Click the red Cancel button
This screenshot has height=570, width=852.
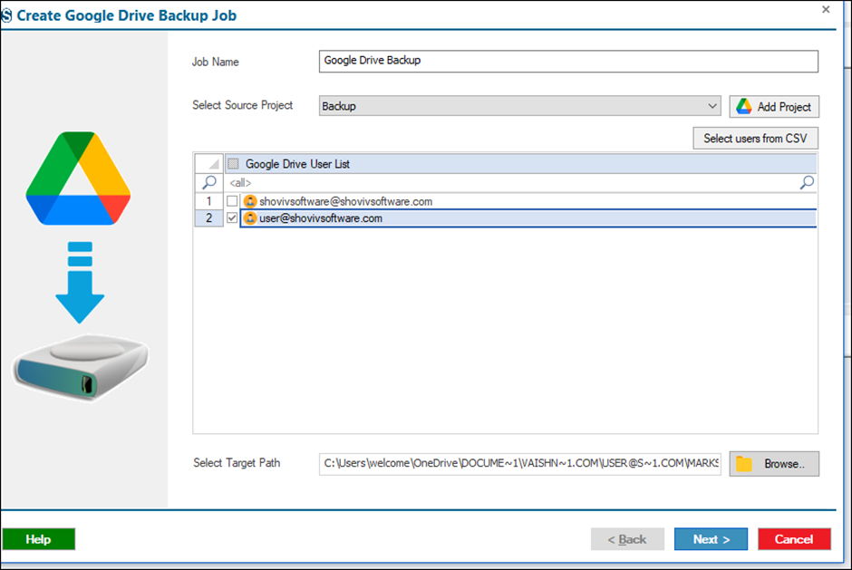794,539
